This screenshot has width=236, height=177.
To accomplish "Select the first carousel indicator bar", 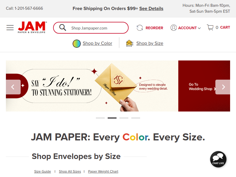I will pyautogui.click(x=100, y=118).
